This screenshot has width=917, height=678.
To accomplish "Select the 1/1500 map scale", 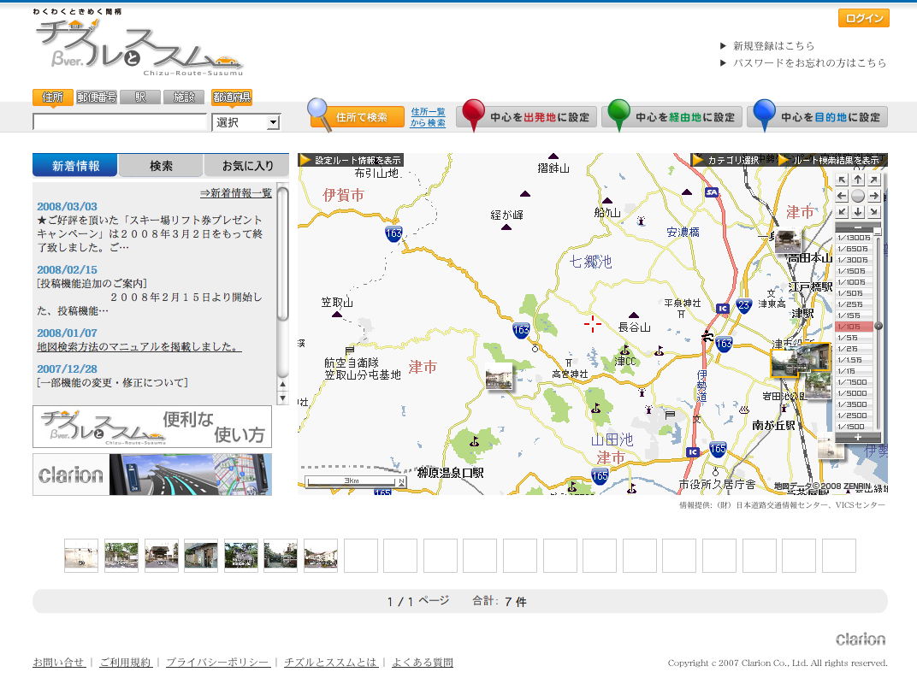I will tap(854, 427).
